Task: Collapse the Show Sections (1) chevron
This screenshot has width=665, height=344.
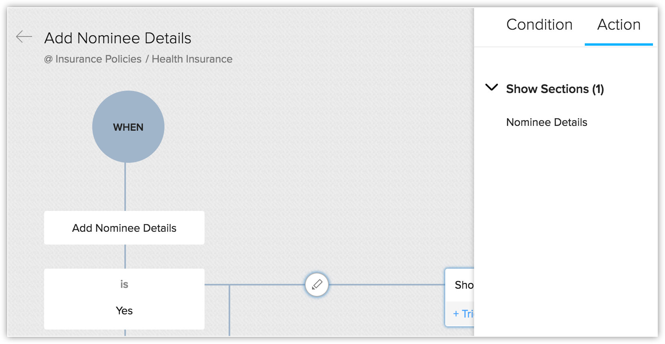Action: 492,87
